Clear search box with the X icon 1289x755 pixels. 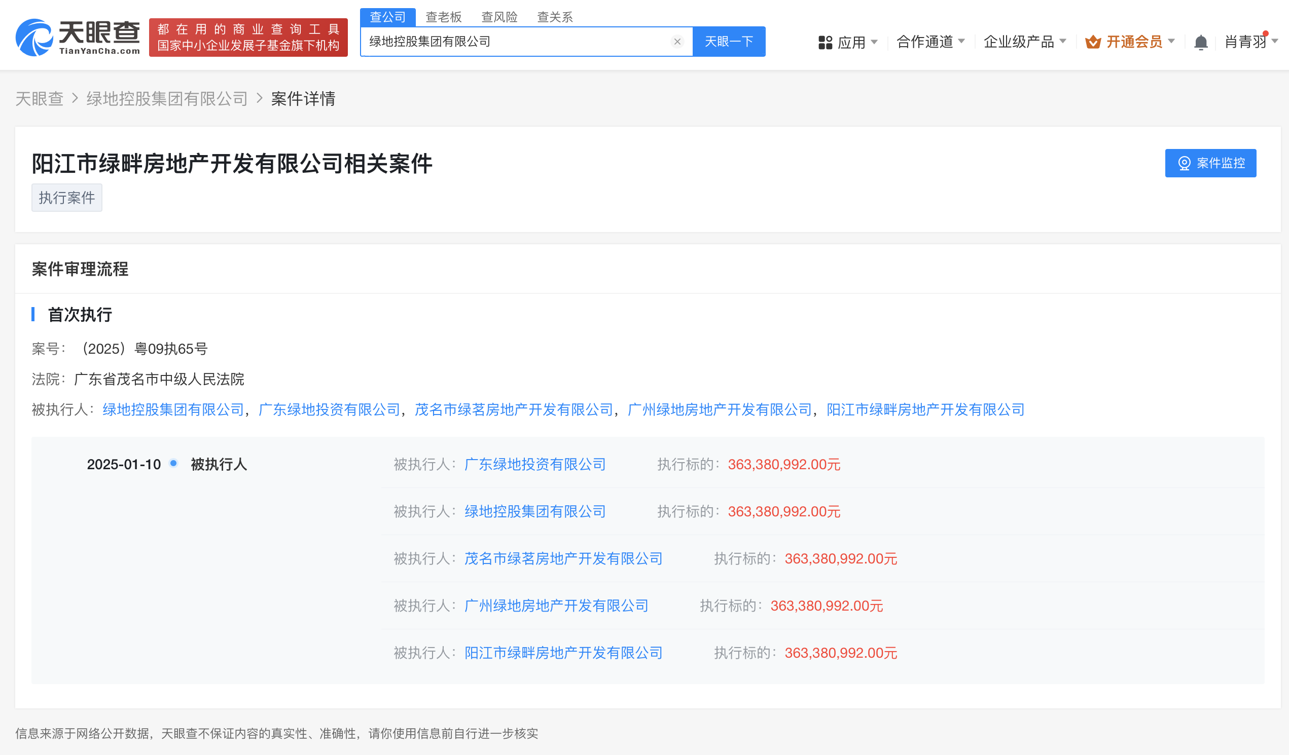[x=677, y=42]
